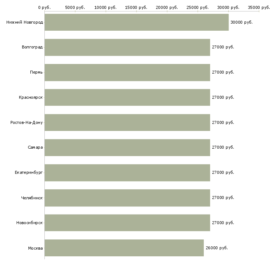Click the 27000 руб. value beside Волгоград
Image resolution: width=270 pixels, height=270 pixels.
click(223, 47)
